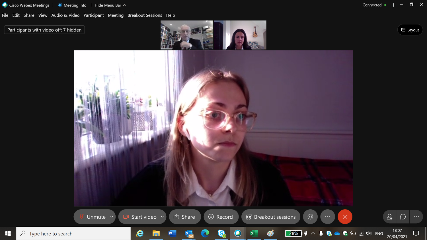Open panel options at bottom right
Screen dimensions: 427x240
[416, 217]
